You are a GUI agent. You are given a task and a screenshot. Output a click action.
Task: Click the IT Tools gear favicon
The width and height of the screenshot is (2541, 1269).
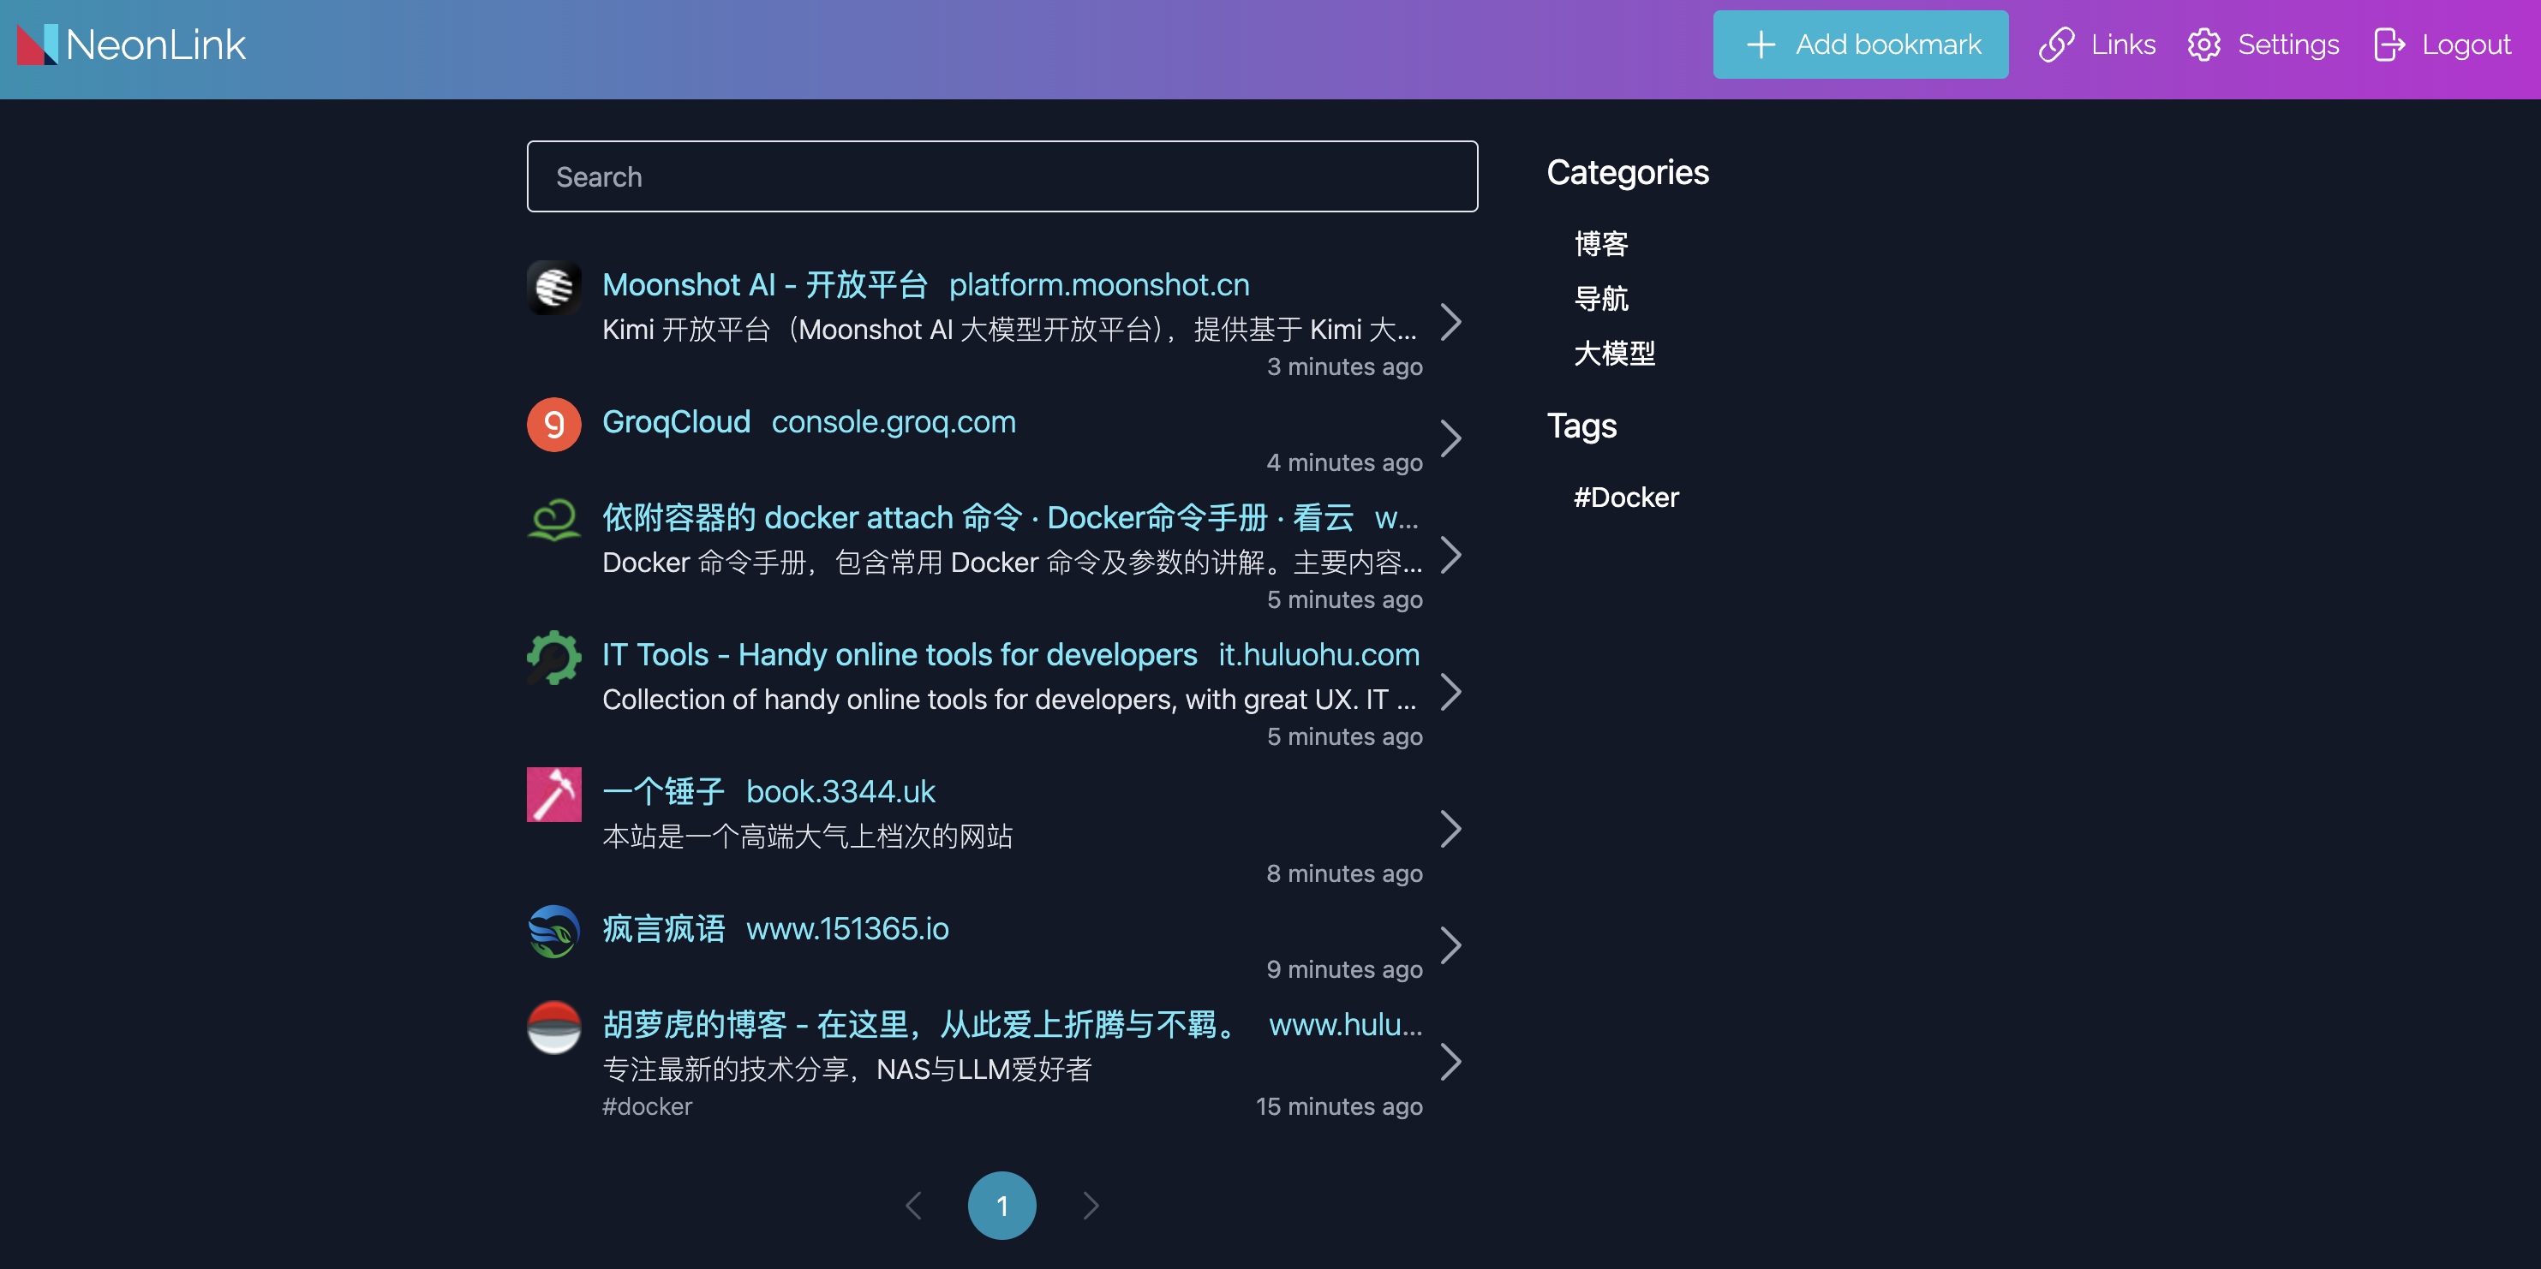(553, 658)
